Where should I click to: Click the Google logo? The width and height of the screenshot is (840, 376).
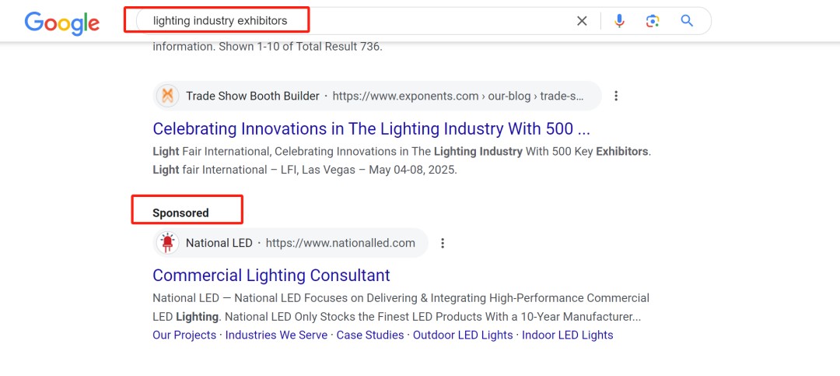pos(62,22)
